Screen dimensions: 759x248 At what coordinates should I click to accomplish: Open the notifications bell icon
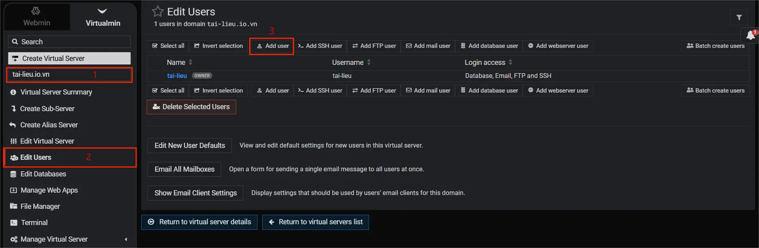coord(750,36)
